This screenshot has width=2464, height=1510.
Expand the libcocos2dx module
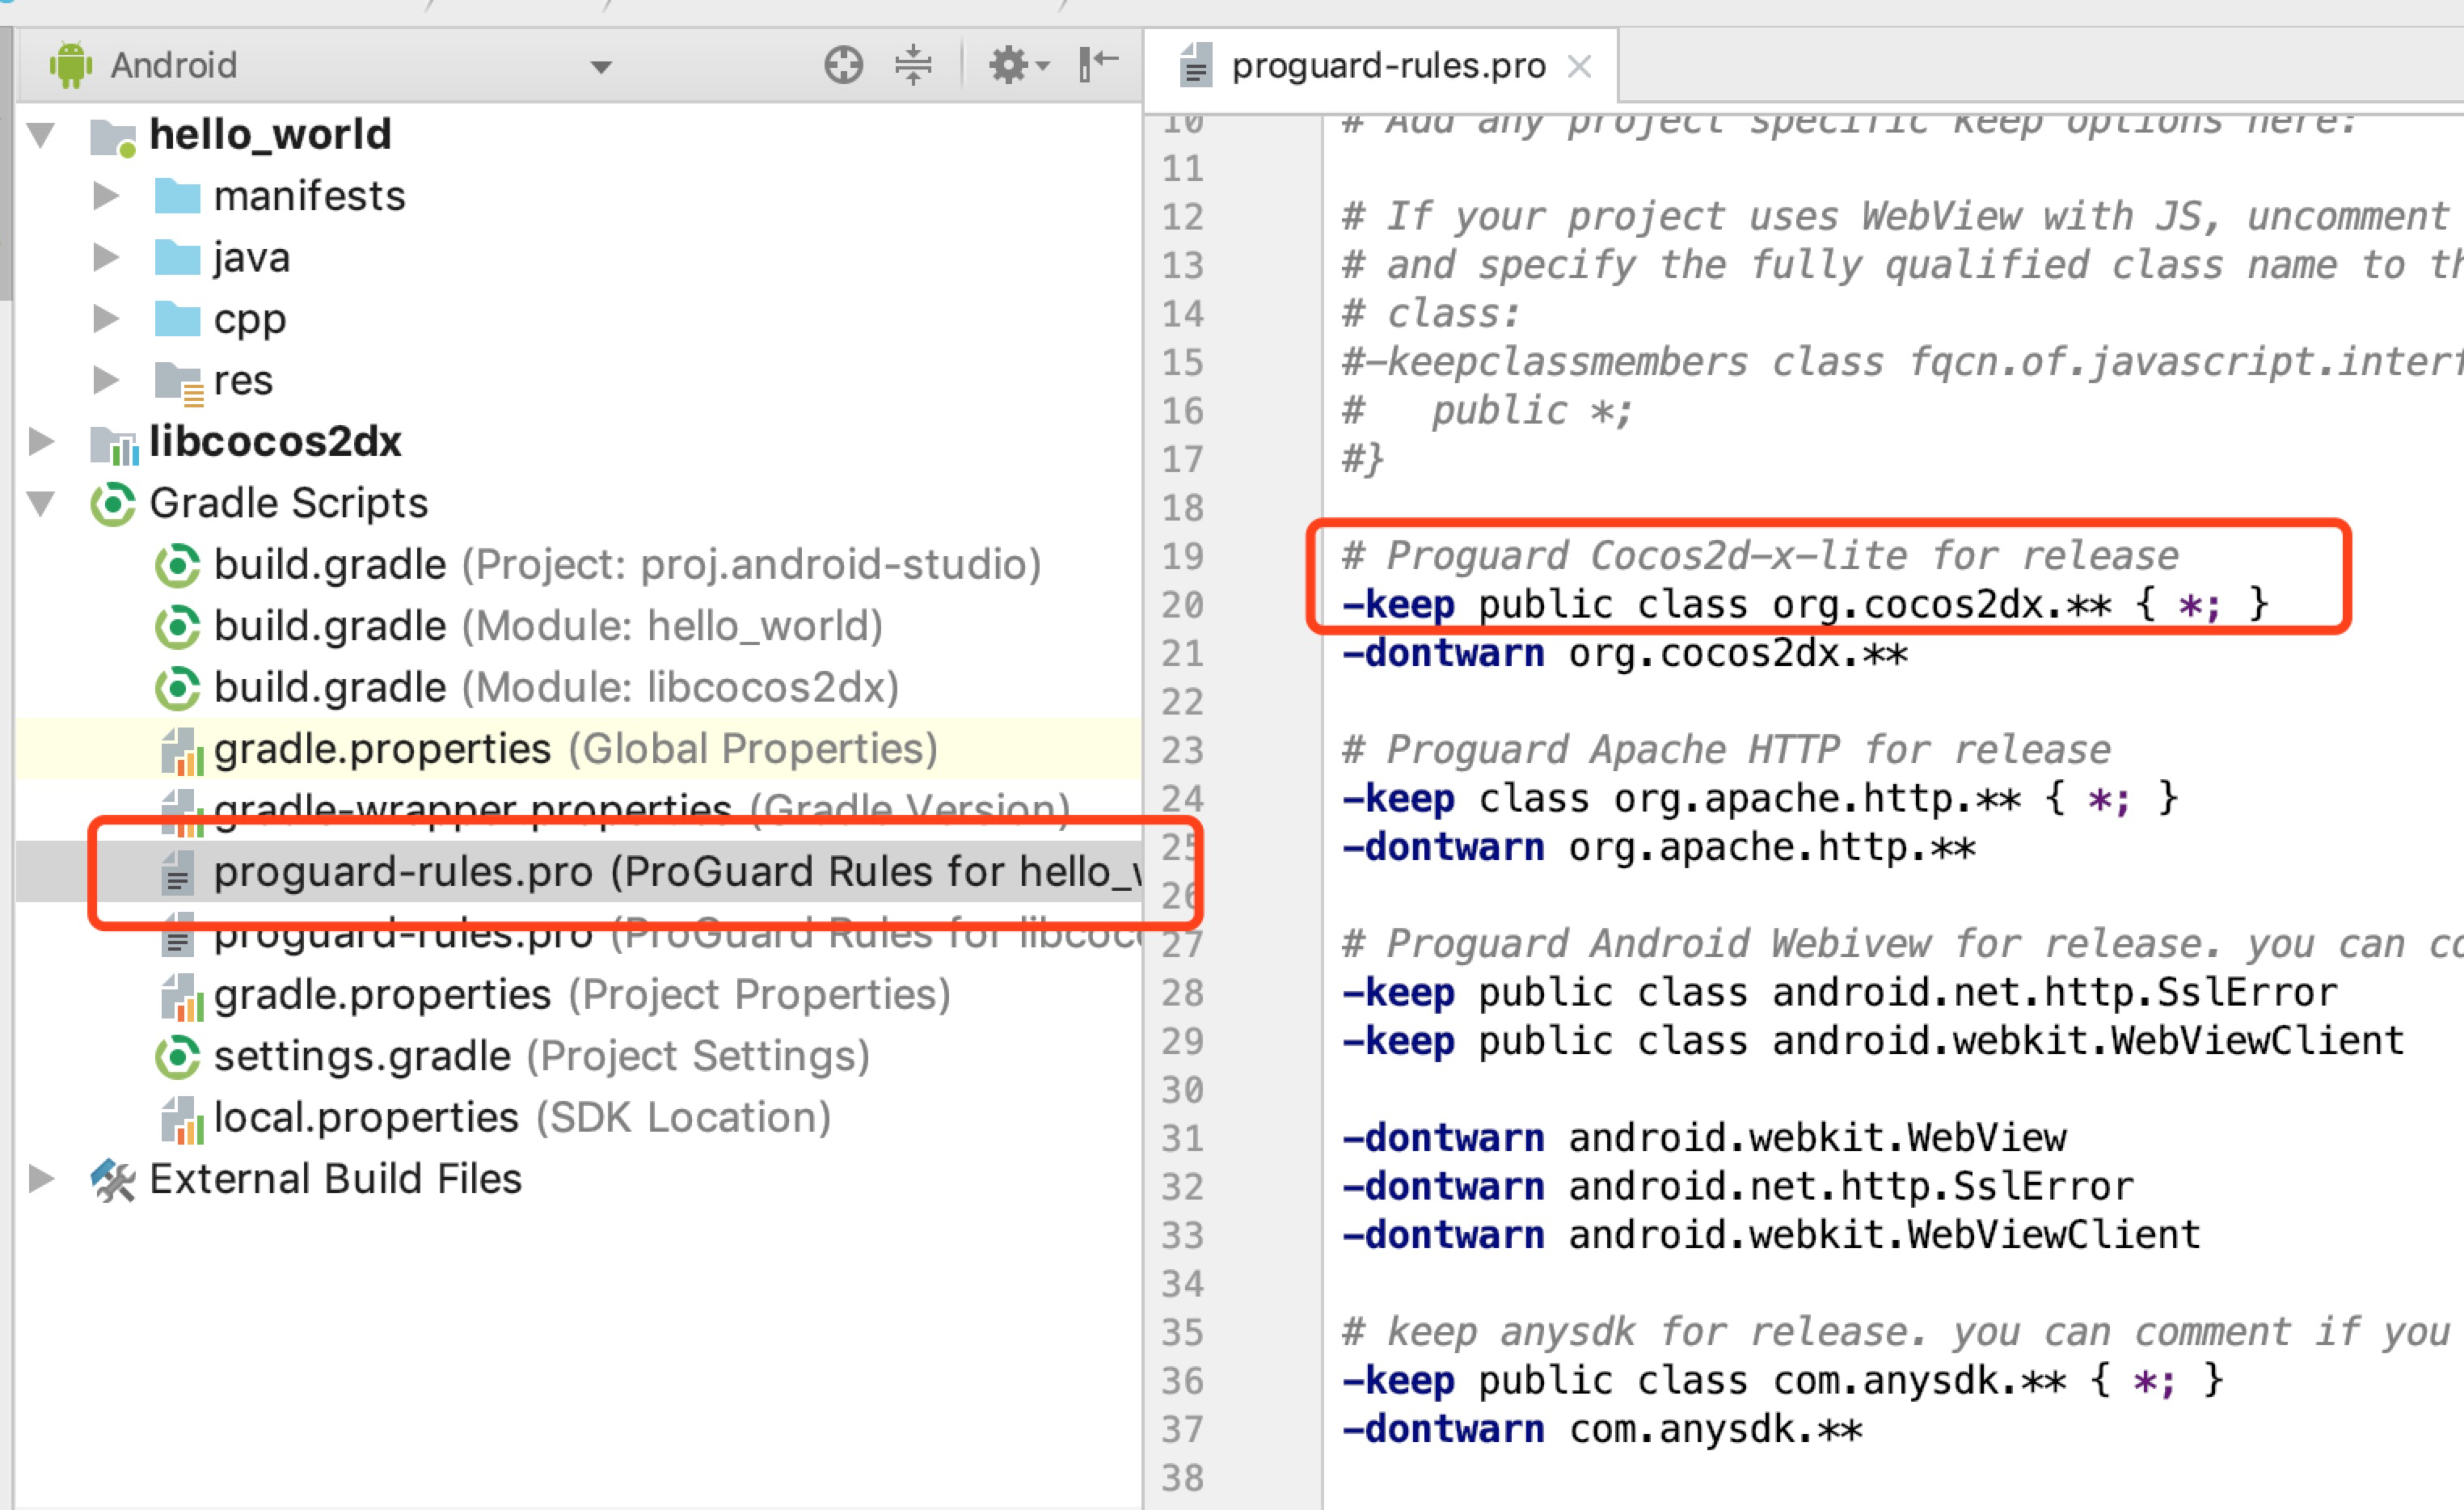coord(41,442)
